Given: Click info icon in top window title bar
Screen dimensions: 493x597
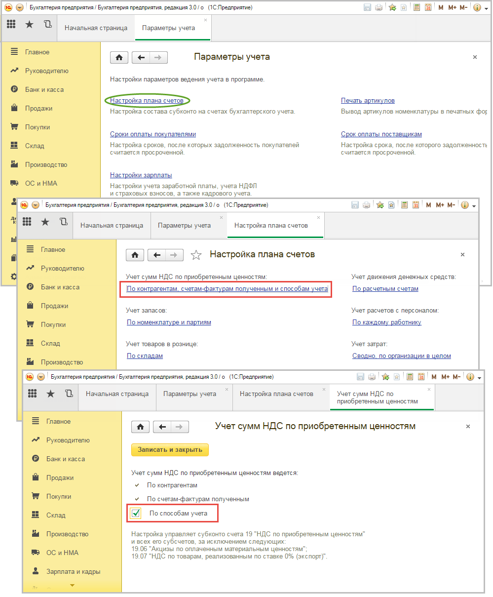Looking at the screenshot, I should point(477,7).
